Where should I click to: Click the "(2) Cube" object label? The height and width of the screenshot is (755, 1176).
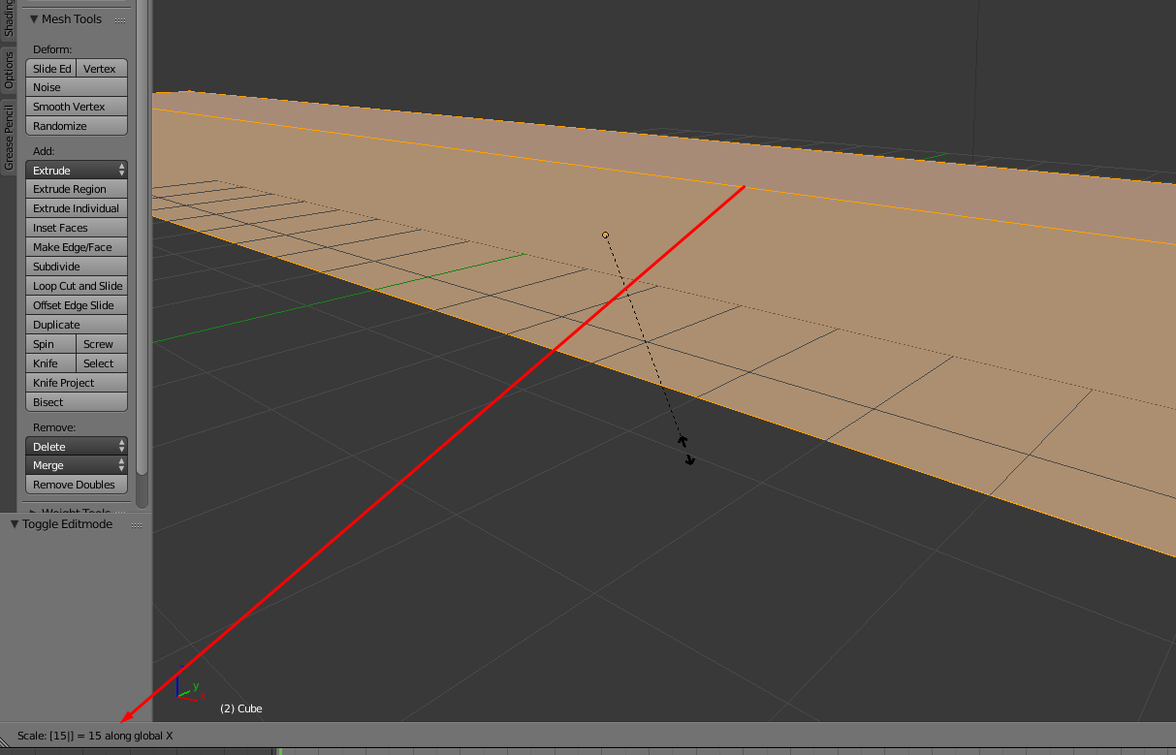pyautogui.click(x=241, y=708)
